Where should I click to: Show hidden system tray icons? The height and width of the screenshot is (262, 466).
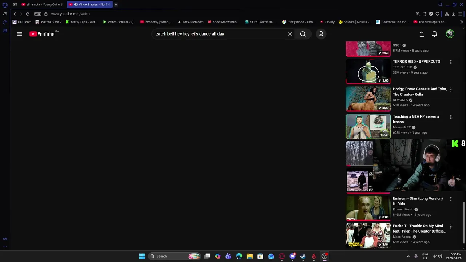[408, 256]
